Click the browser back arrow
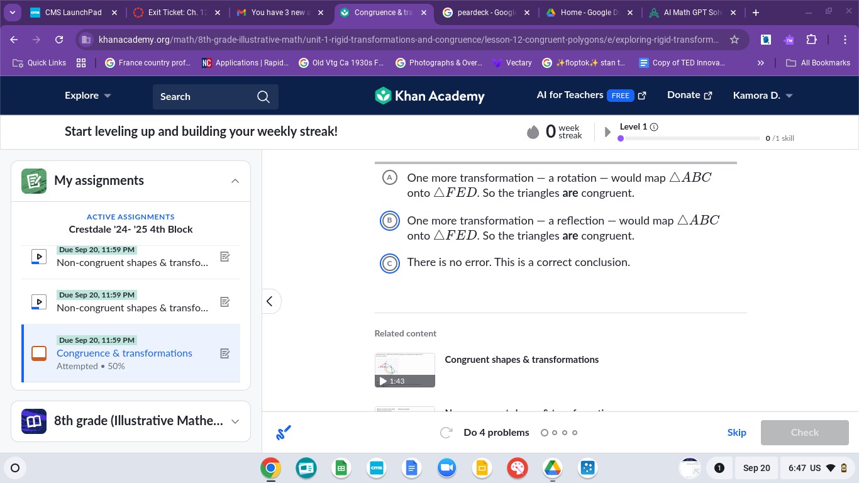This screenshot has height=483, width=859. pos(14,39)
